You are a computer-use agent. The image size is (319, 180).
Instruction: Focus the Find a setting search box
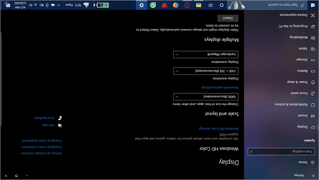coord(281,152)
